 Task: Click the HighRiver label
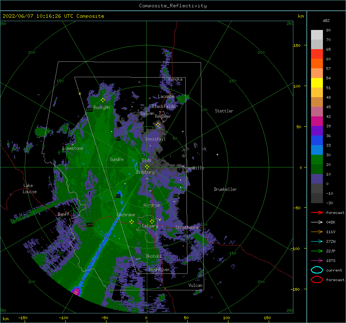(x=160, y=270)
